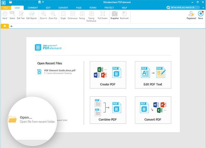Click the yellow folder icon beside Open...
This screenshot has width=206, height=148.
(12, 119)
